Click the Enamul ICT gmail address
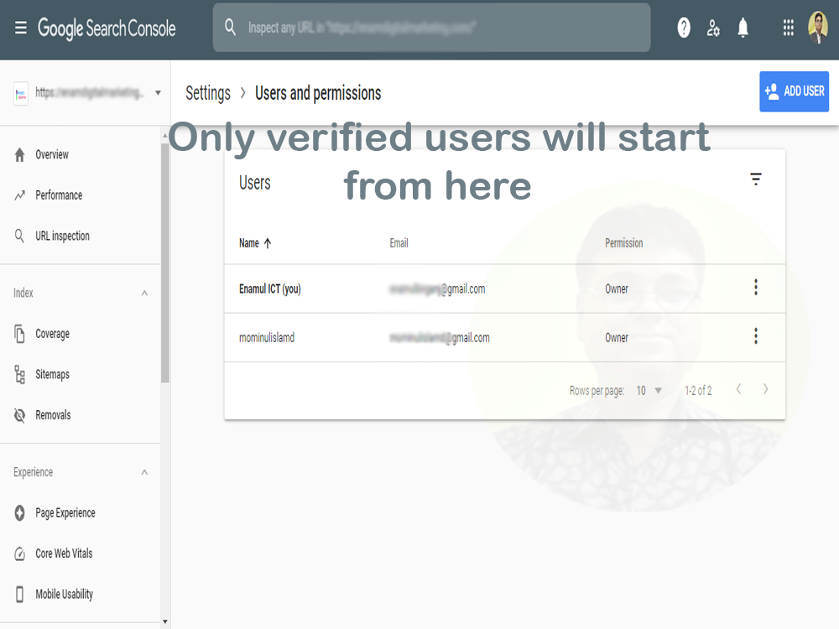839x629 pixels. pos(437,289)
